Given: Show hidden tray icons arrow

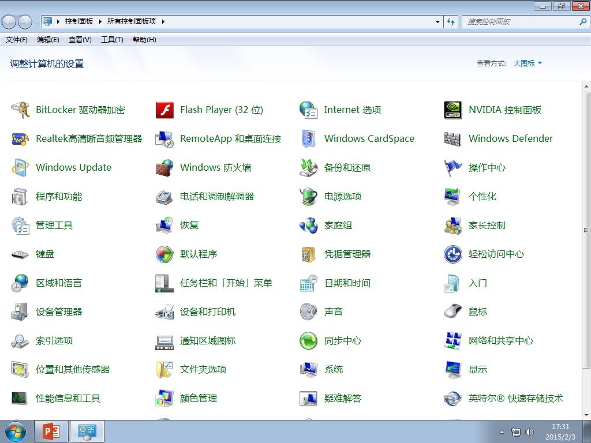Looking at the screenshot, I should click(502, 432).
